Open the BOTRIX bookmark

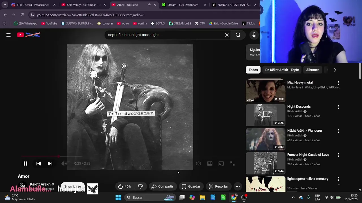point(158,23)
